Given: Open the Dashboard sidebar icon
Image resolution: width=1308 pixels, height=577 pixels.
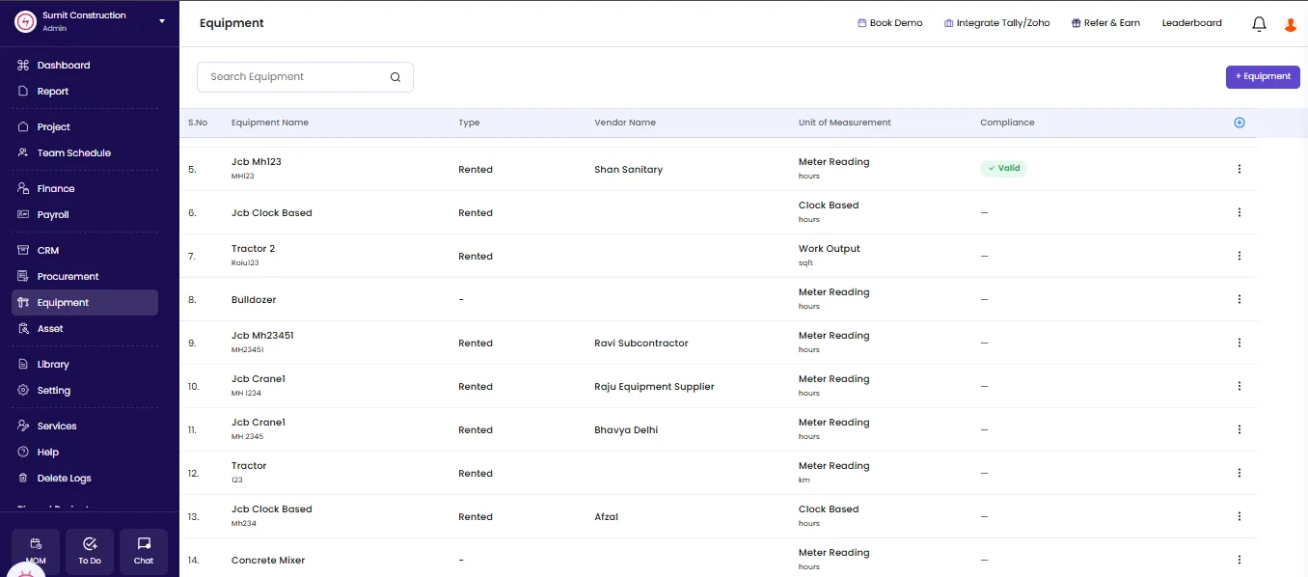Looking at the screenshot, I should click(23, 66).
